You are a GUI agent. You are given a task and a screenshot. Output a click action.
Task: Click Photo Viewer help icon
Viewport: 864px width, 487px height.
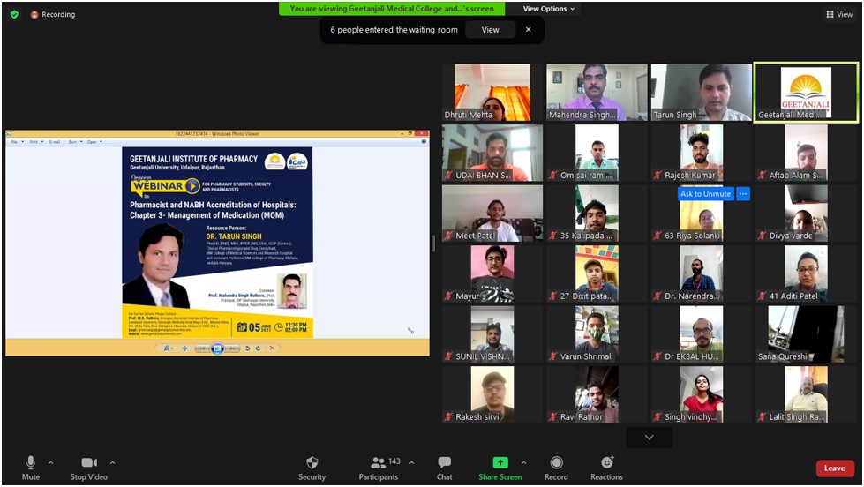tap(424, 141)
